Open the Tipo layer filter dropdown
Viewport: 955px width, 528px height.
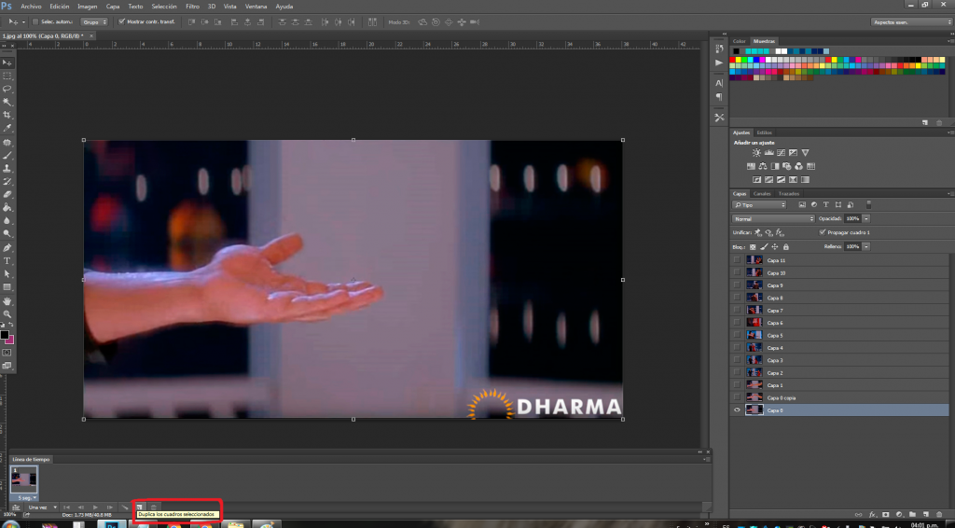[759, 205]
